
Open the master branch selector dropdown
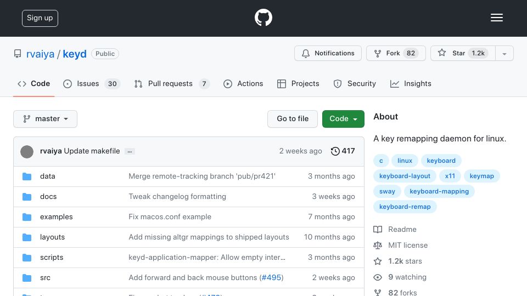[x=46, y=119]
